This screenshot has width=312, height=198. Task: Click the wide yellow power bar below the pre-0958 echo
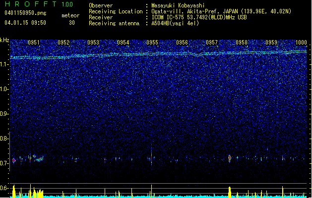point(230,192)
